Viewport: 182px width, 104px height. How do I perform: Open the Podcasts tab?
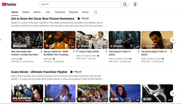[60, 12]
